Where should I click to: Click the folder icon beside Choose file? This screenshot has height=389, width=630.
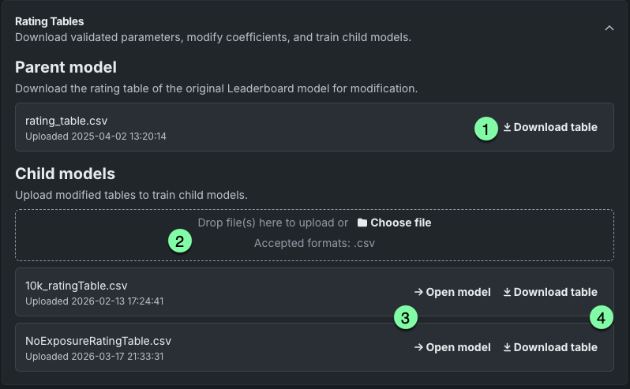pyautogui.click(x=362, y=223)
